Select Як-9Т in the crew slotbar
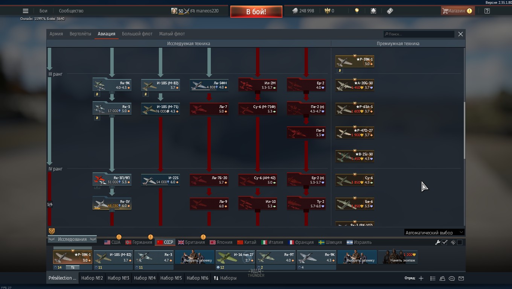The image size is (512, 289). tap(276, 257)
